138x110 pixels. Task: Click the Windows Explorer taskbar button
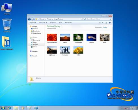coord(16,108)
